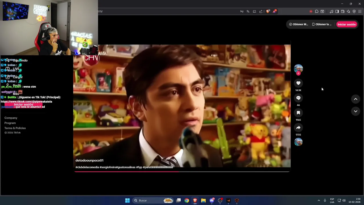Click the #fyp hashtag

tap(139, 167)
